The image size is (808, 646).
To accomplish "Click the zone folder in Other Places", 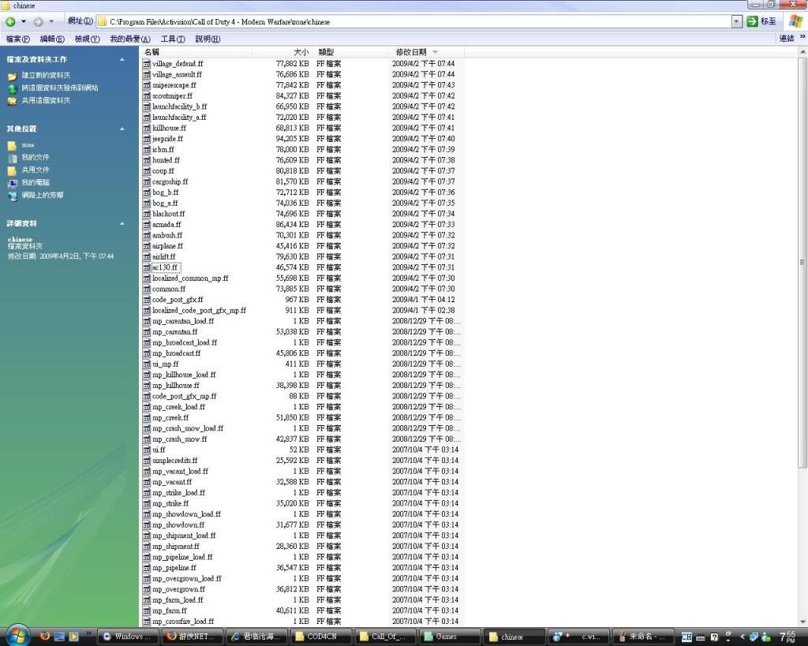I will [x=12, y=145].
